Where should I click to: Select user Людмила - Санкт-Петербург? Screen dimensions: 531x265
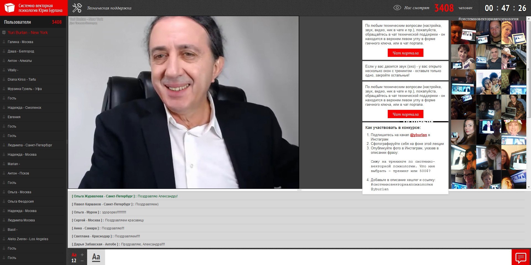[x=30, y=145]
